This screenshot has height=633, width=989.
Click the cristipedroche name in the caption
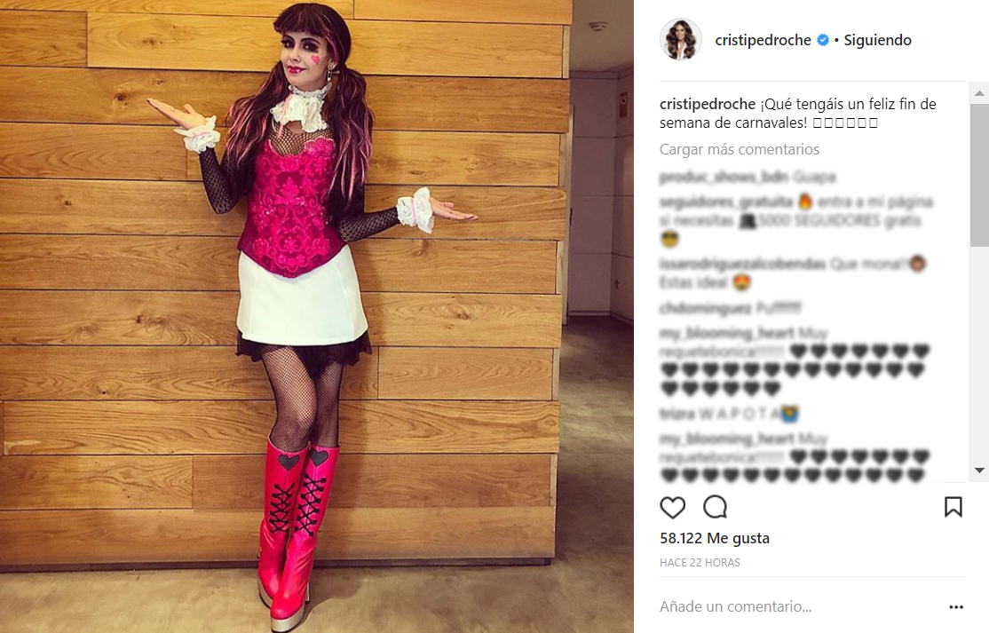[707, 104]
